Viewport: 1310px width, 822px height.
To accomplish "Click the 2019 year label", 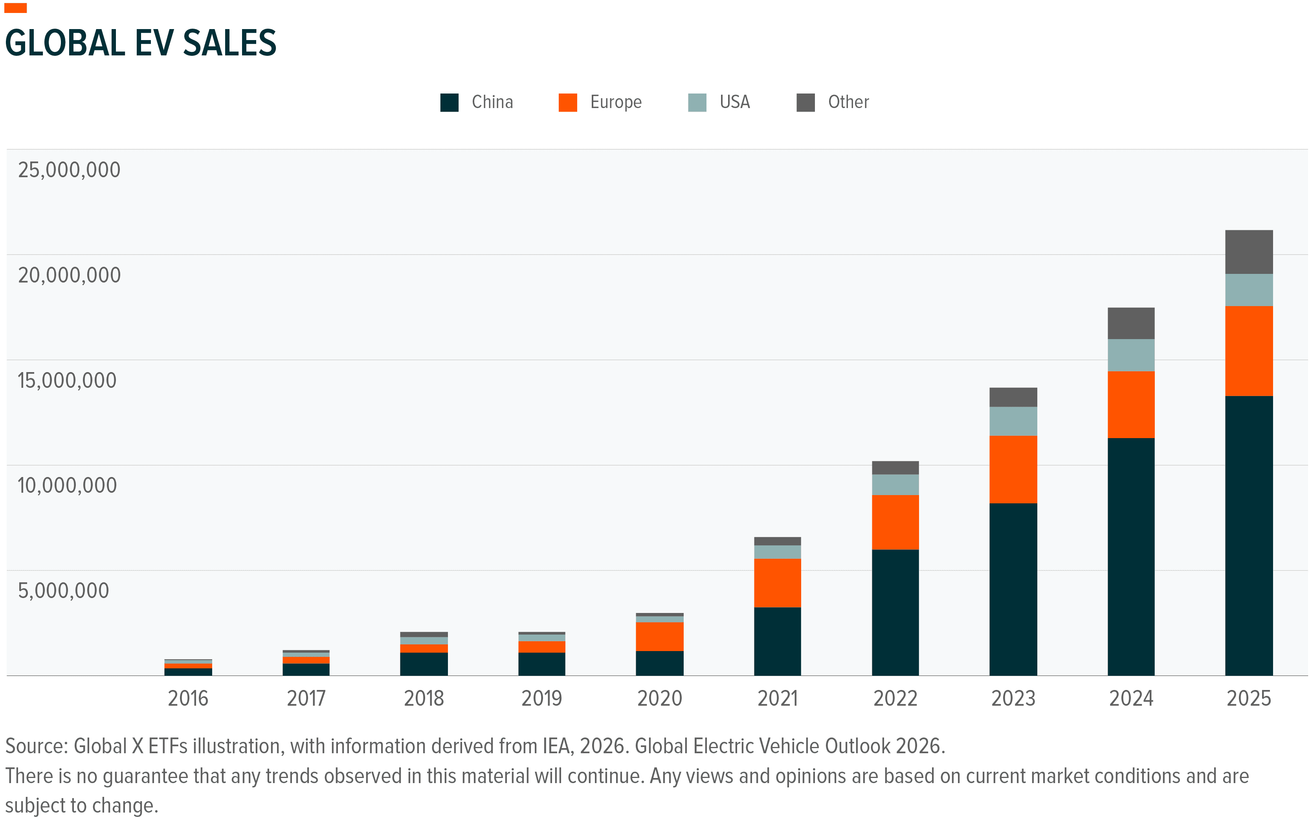I will pos(541,699).
